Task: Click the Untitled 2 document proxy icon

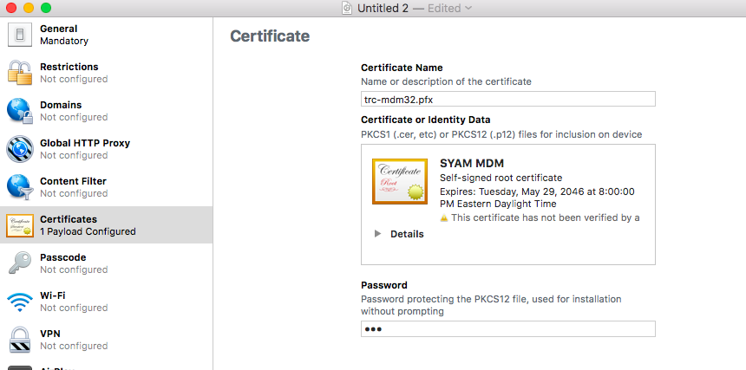Action: pyautogui.click(x=347, y=8)
